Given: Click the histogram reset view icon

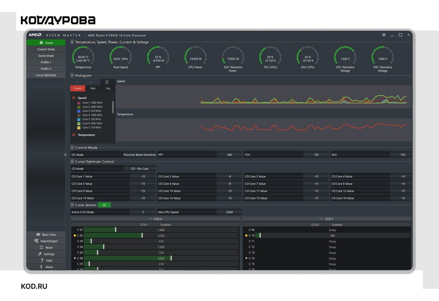Looking at the screenshot, I should tap(107, 82).
